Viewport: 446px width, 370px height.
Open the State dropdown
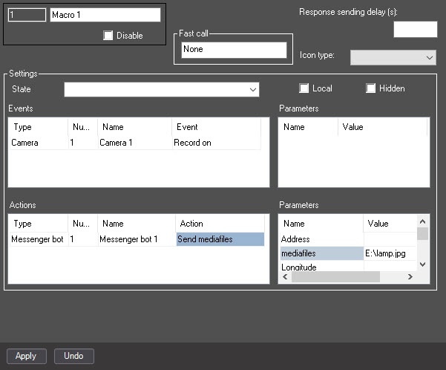(162, 89)
